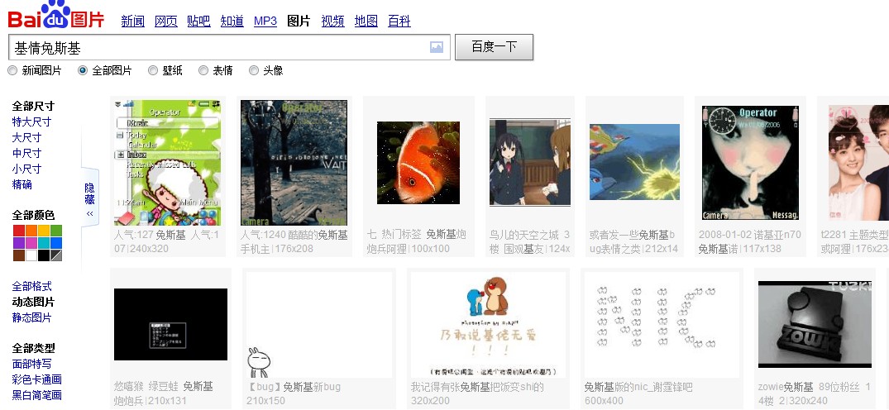Open the 新闻 navigation link
This screenshot has height=410, width=889.
point(132,21)
